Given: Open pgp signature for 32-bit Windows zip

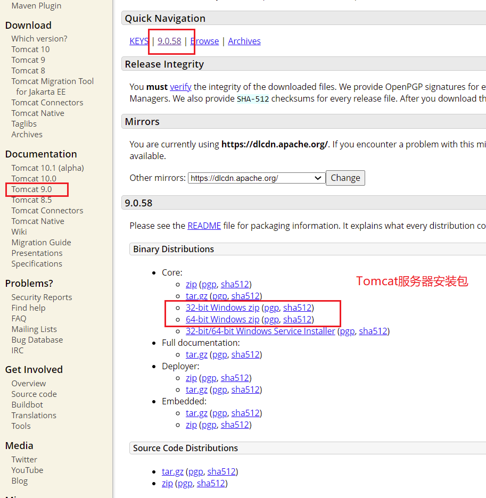Looking at the screenshot, I should (271, 308).
